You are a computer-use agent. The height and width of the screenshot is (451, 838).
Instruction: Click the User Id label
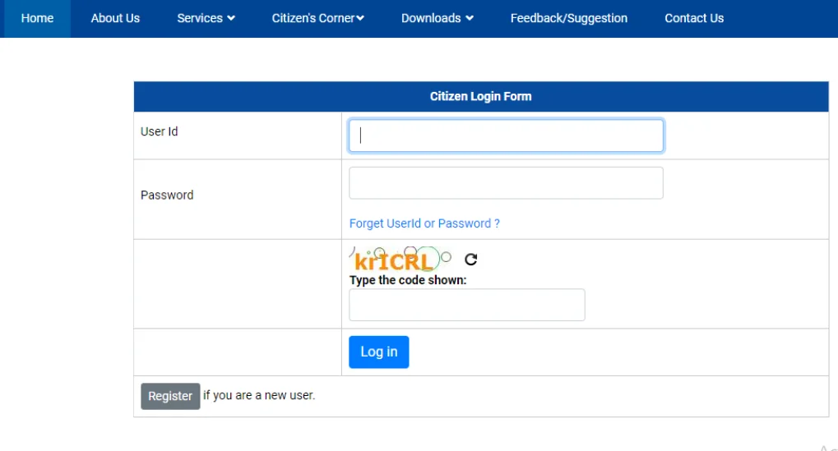pos(160,131)
